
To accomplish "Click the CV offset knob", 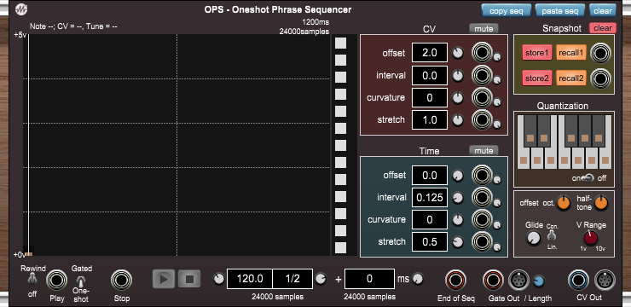I will [458, 53].
